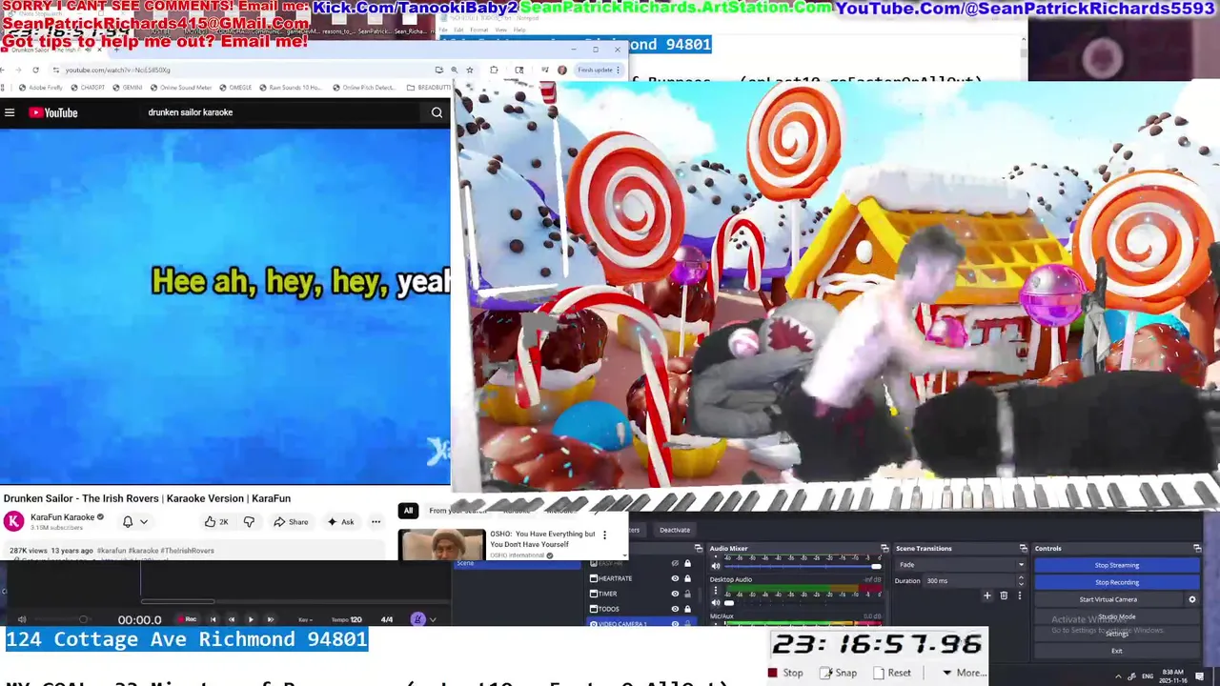1220x686 pixels.
Task: Open Chrome three-dot menu by Finish update
Action: [x=618, y=70]
